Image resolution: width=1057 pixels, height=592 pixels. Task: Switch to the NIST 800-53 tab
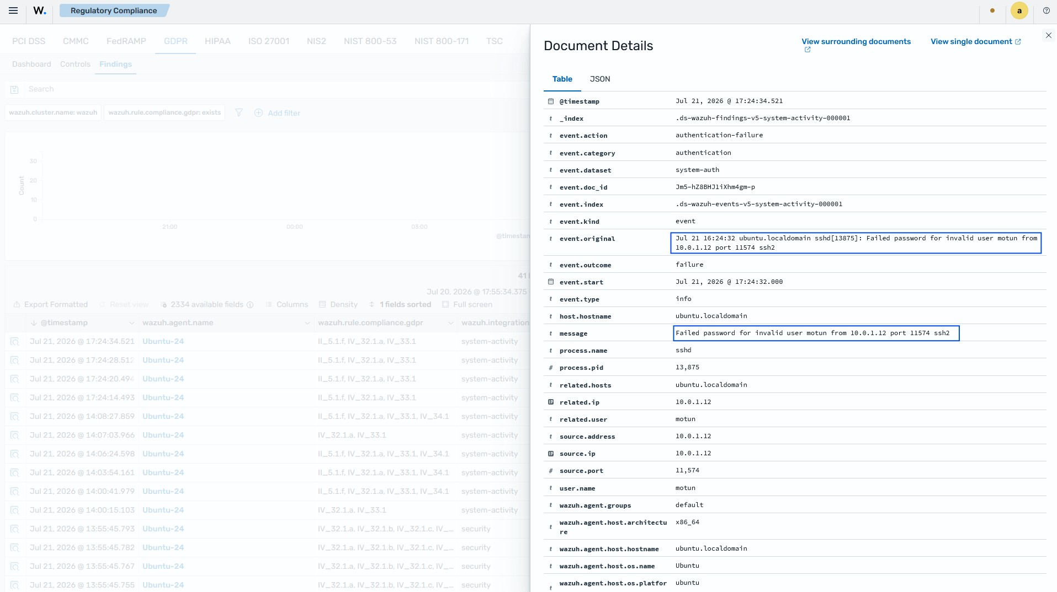[x=370, y=41]
